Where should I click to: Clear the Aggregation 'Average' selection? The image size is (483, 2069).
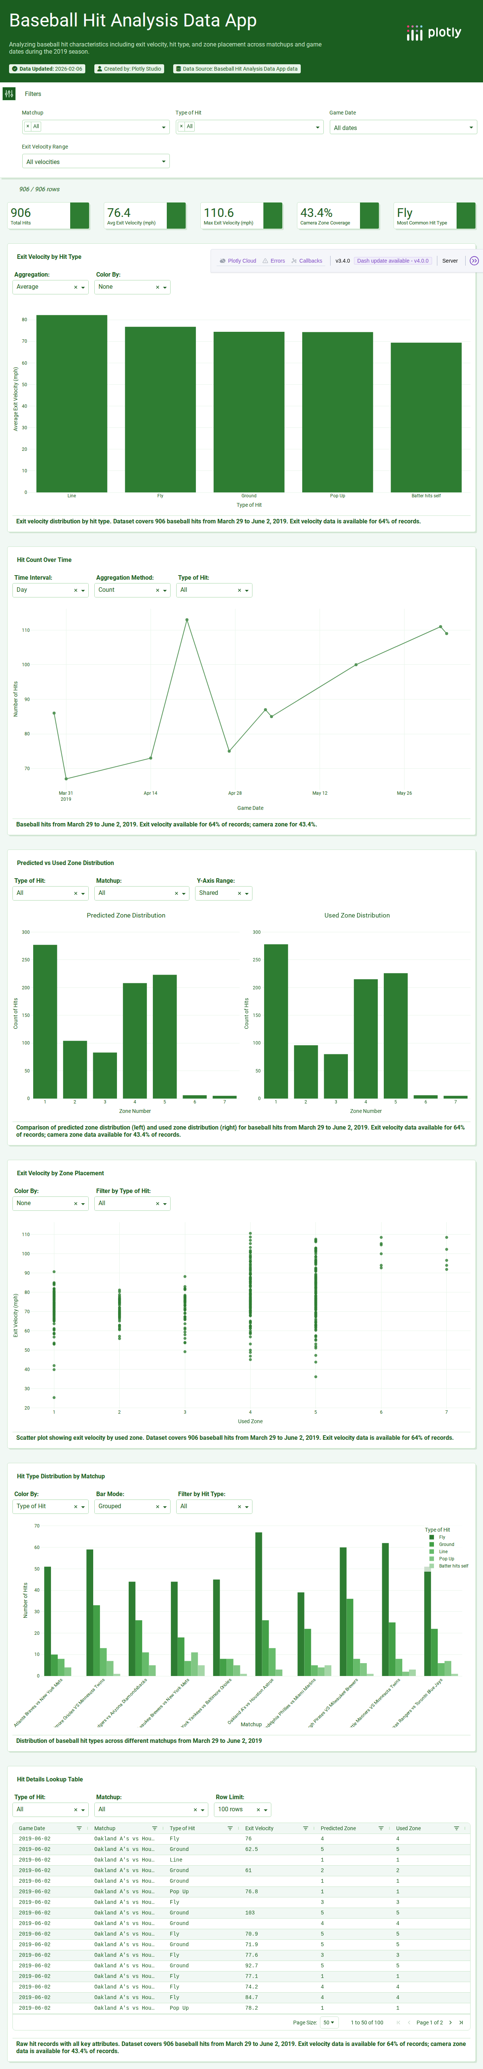point(75,288)
